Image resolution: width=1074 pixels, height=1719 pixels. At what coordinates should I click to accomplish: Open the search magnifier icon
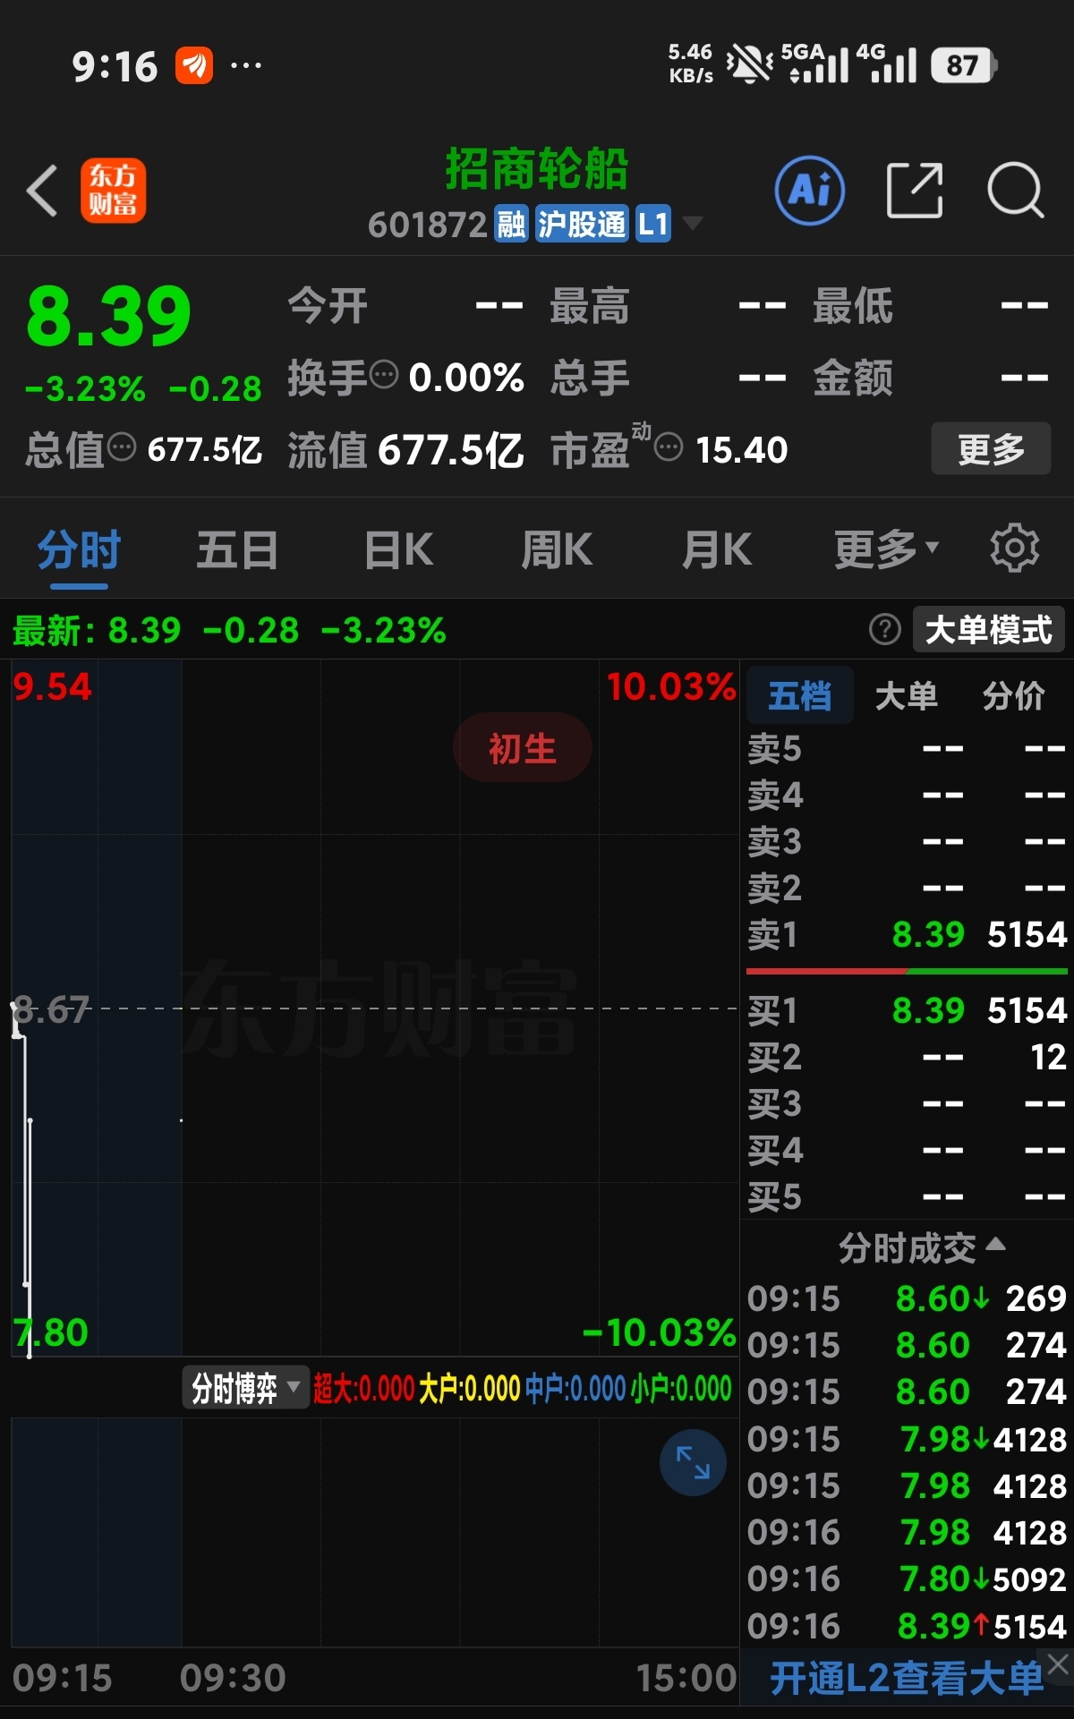pos(1016,191)
